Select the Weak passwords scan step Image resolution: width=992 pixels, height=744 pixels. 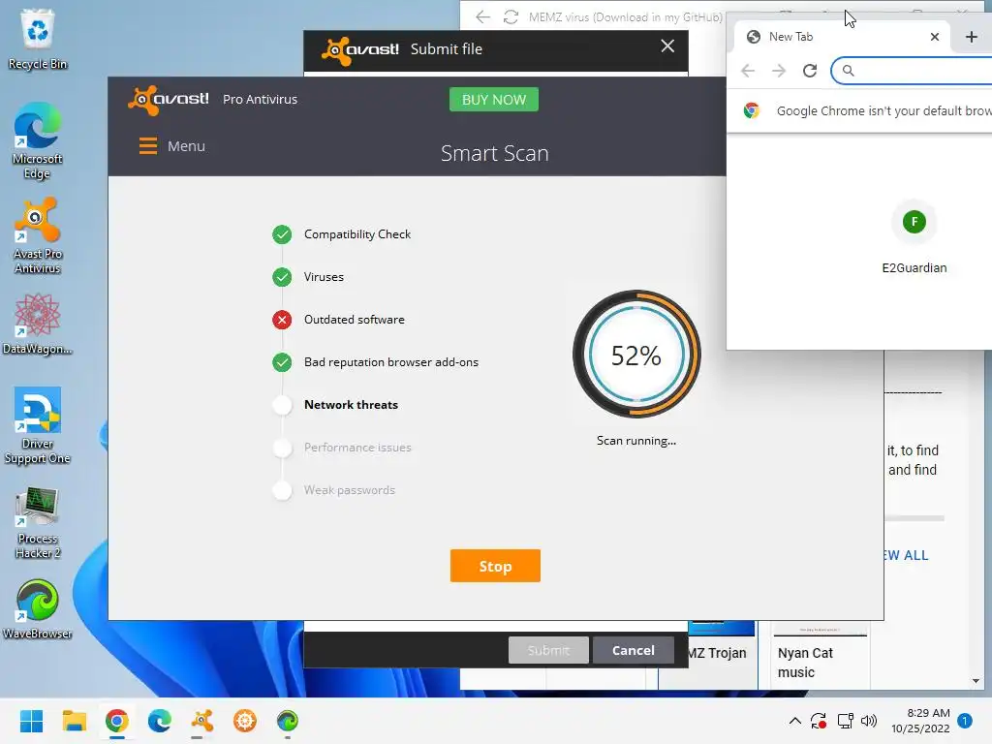[349, 490]
